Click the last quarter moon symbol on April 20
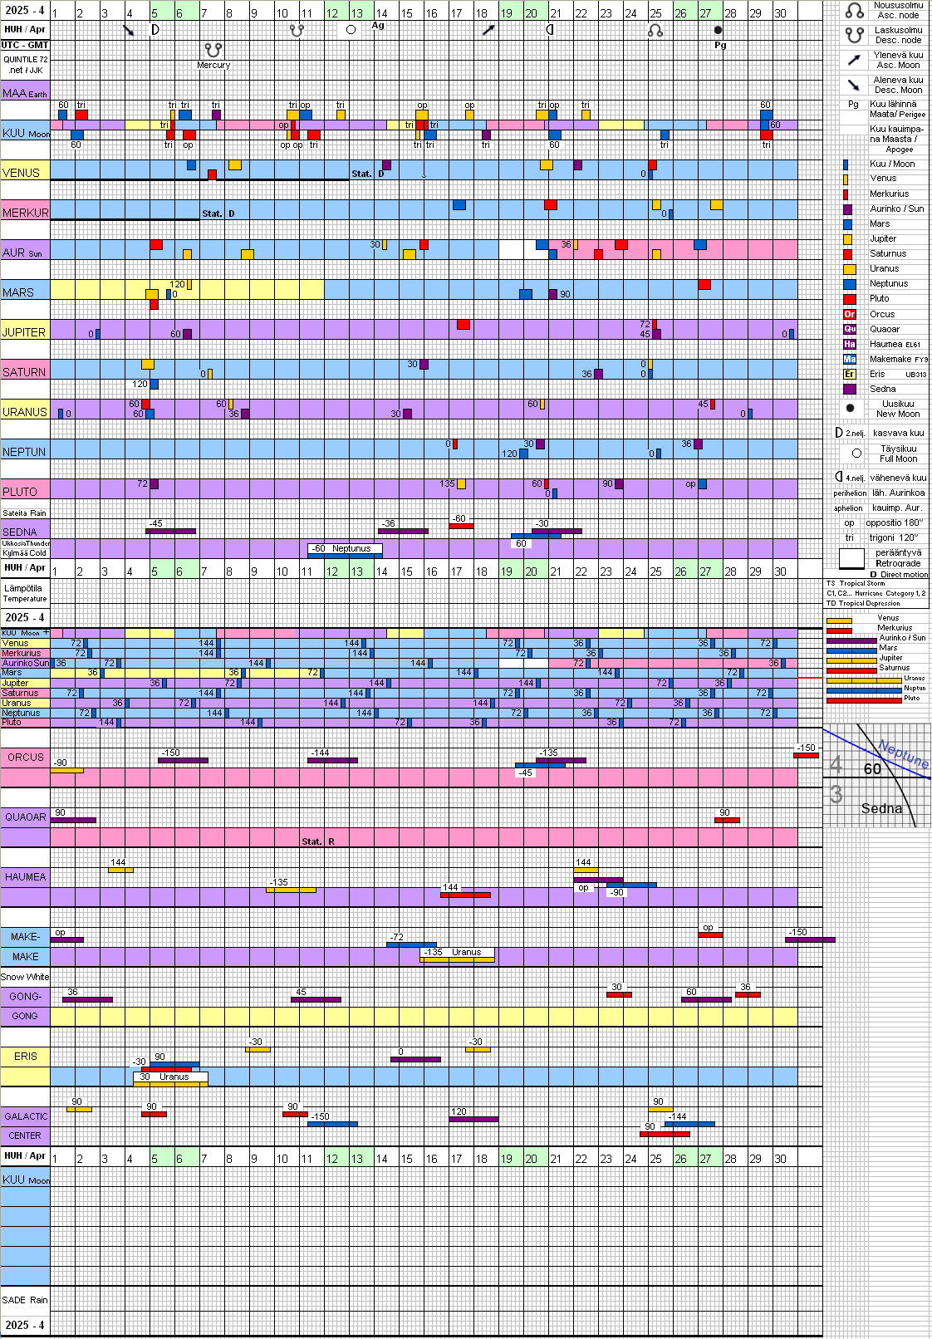The image size is (932, 1339). click(x=549, y=30)
